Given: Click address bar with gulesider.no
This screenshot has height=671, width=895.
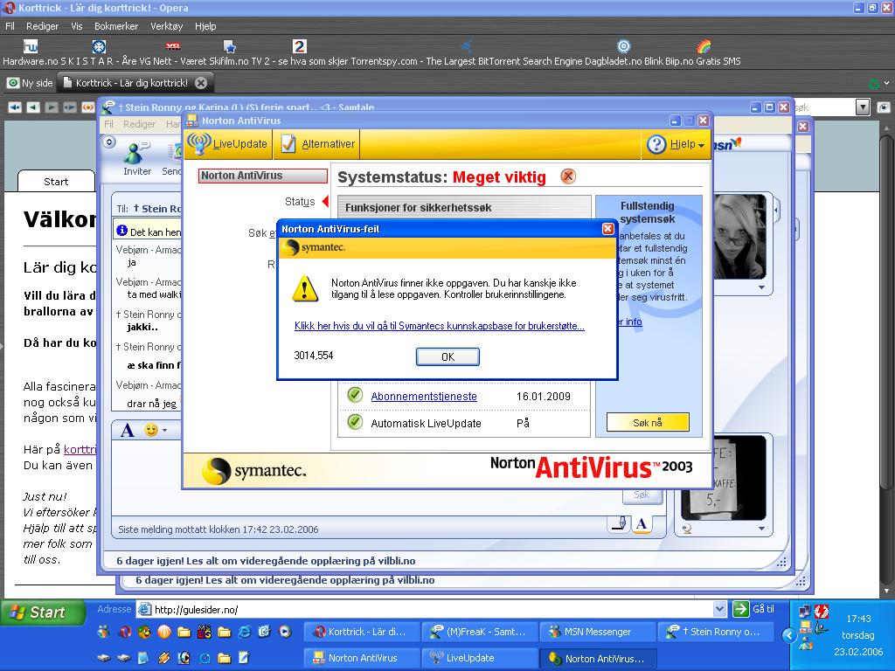Looking at the screenshot, I should tap(426, 609).
